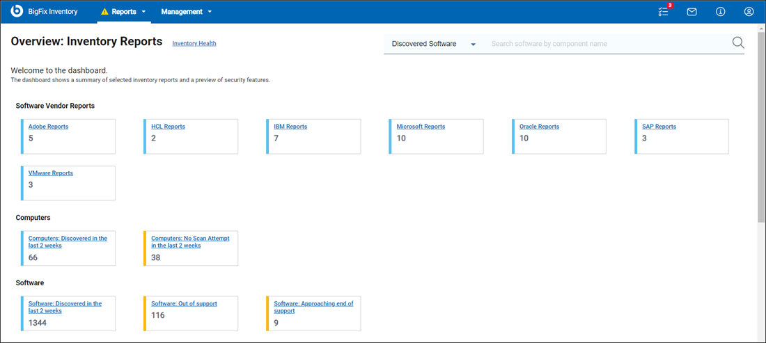Click the information circle icon
The height and width of the screenshot is (343, 766).
721,12
